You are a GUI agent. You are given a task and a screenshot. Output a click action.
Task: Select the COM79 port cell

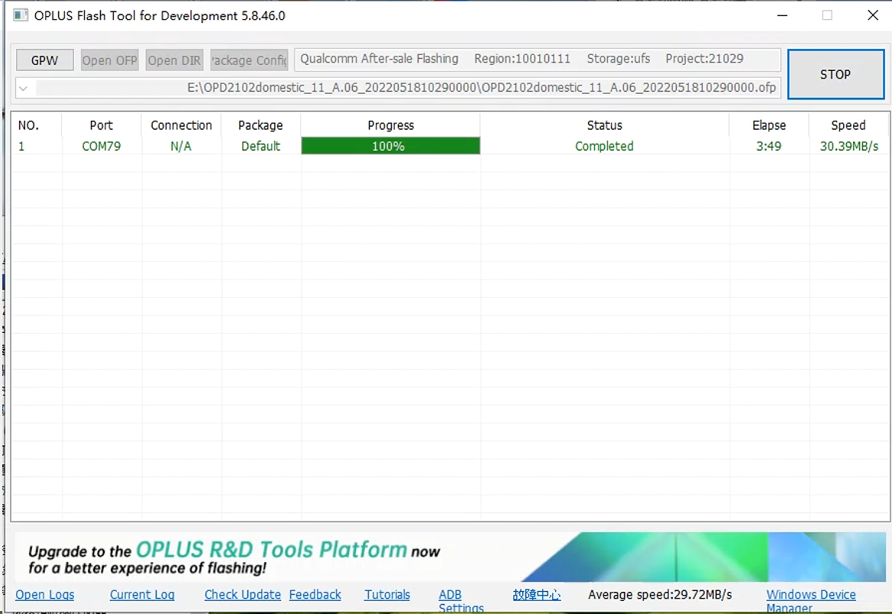point(102,146)
